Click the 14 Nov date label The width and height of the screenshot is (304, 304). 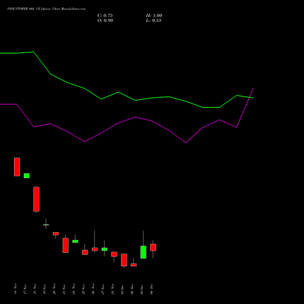(x=15, y=289)
